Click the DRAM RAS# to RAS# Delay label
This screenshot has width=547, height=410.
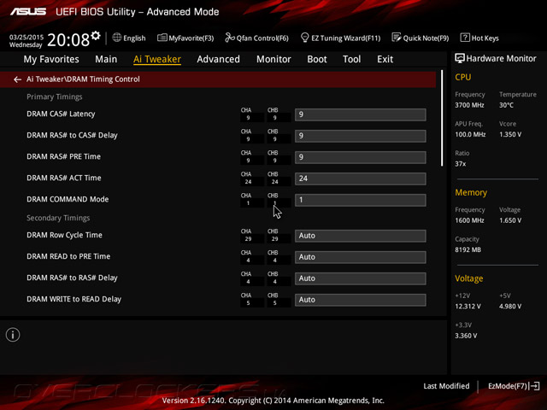coord(72,278)
